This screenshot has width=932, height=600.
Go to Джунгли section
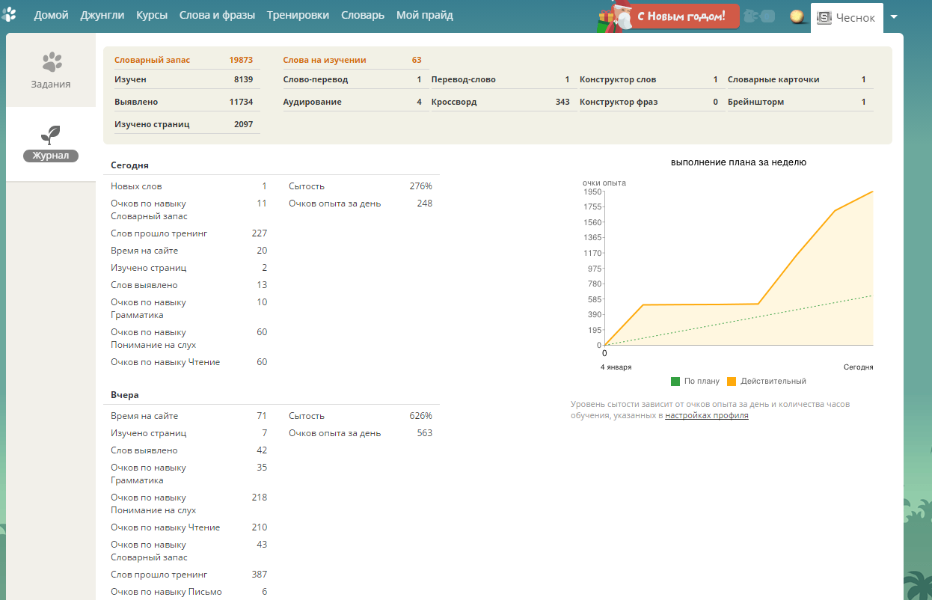[102, 15]
